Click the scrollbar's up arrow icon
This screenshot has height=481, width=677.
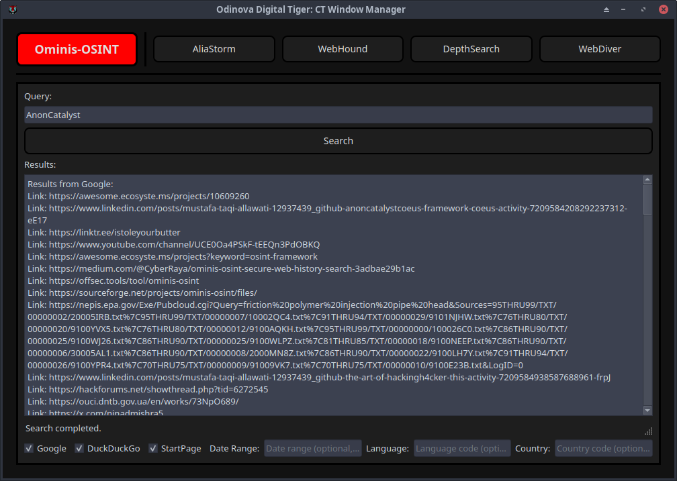pyautogui.click(x=647, y=178)
